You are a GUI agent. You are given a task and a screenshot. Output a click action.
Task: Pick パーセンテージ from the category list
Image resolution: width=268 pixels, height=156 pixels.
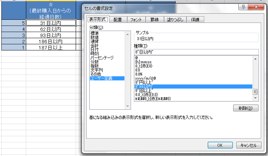point(102,57)
